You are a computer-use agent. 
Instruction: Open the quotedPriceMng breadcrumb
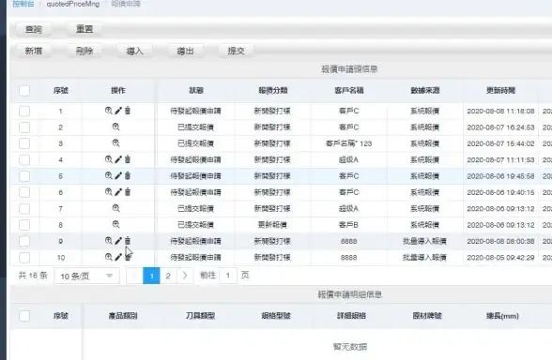pos(73,4)
